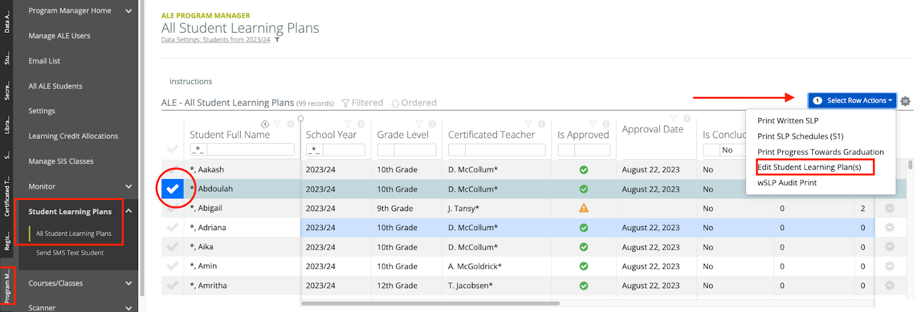Click the Is Concluded filter field showing No
Viewport: 921px width, 312px height.
[732, 150]
